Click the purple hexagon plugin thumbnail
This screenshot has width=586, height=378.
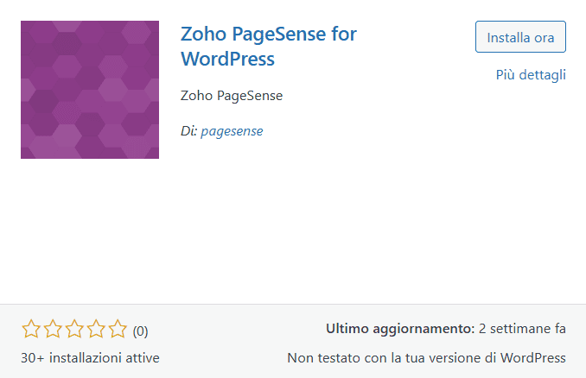[90, 90]
